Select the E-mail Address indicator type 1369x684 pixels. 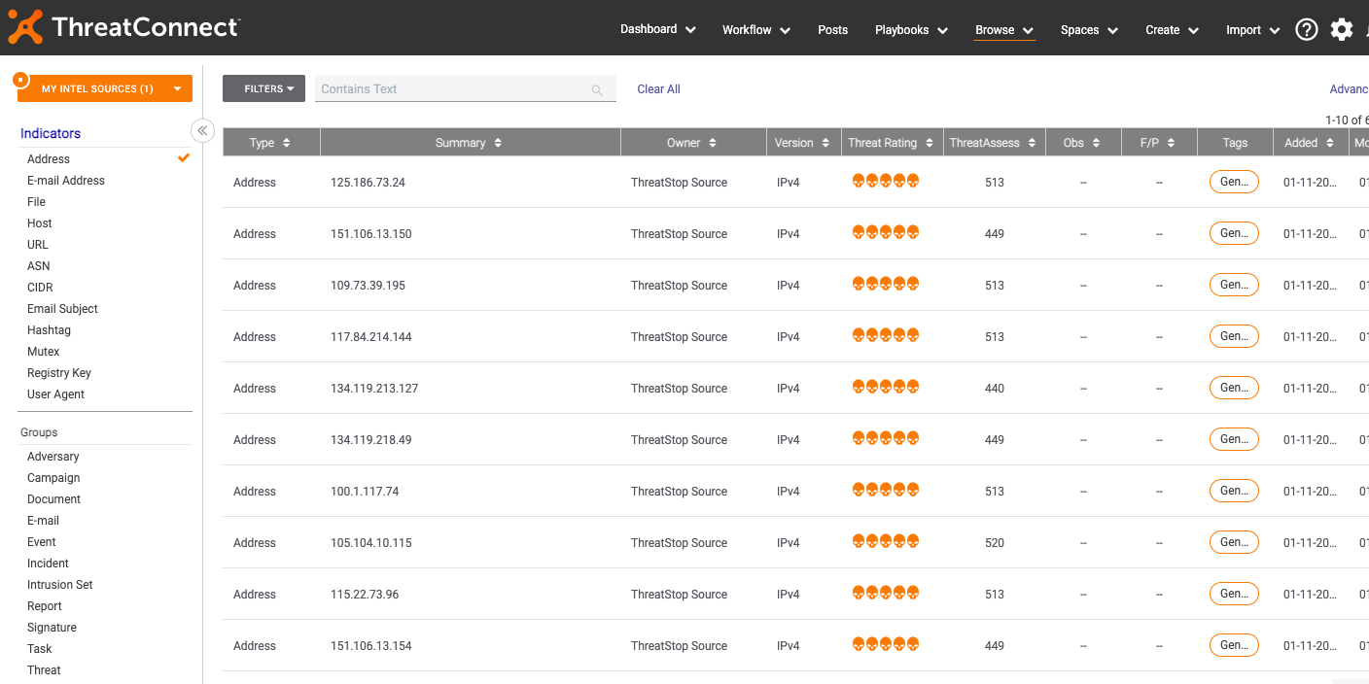[x=66, y=181]
